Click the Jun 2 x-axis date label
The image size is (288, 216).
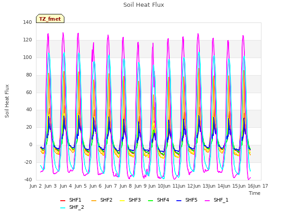click(x=36, y=186)
